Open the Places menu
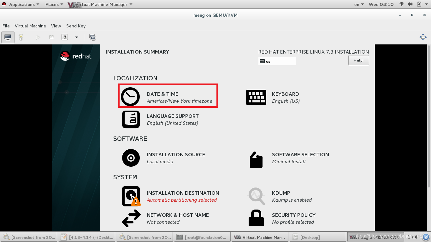Viewport: 431px width, 242px height. (54, 4)
